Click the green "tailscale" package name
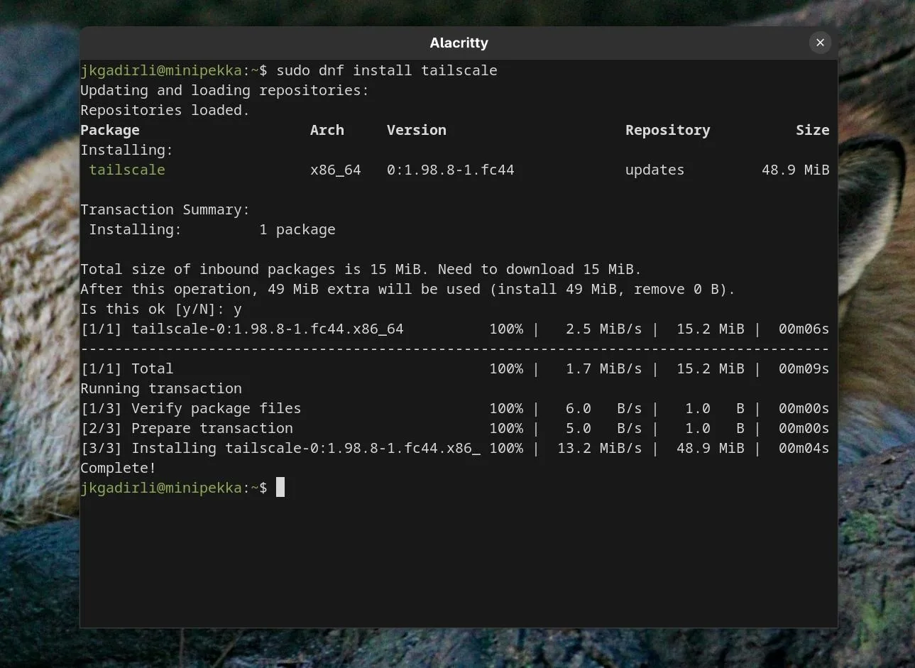Image resolution: width=915 pixels, height=668 pixels. click(x=127, y=170)
